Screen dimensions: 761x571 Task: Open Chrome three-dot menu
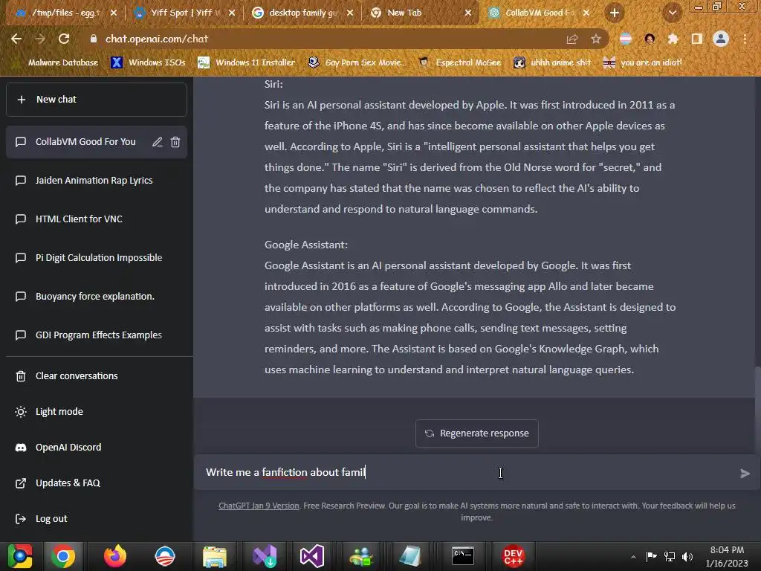[745, 39]
